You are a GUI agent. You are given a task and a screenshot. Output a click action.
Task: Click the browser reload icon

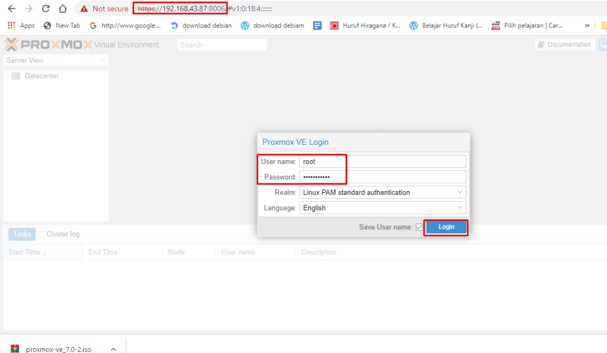tap(46, 9)
